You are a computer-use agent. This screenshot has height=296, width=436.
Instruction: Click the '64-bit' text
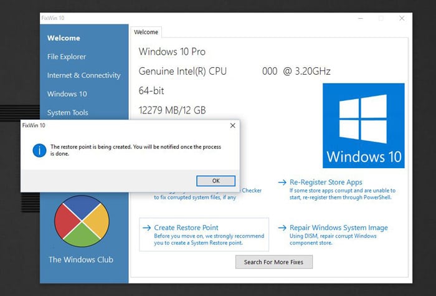pos(151,91)
